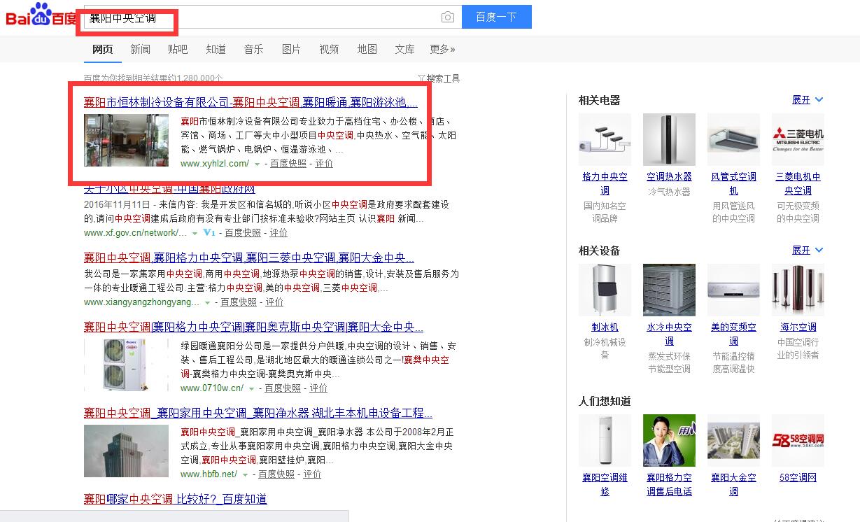
Task: Click the 百度一下 search button
Action: click(x=497, y=17)
